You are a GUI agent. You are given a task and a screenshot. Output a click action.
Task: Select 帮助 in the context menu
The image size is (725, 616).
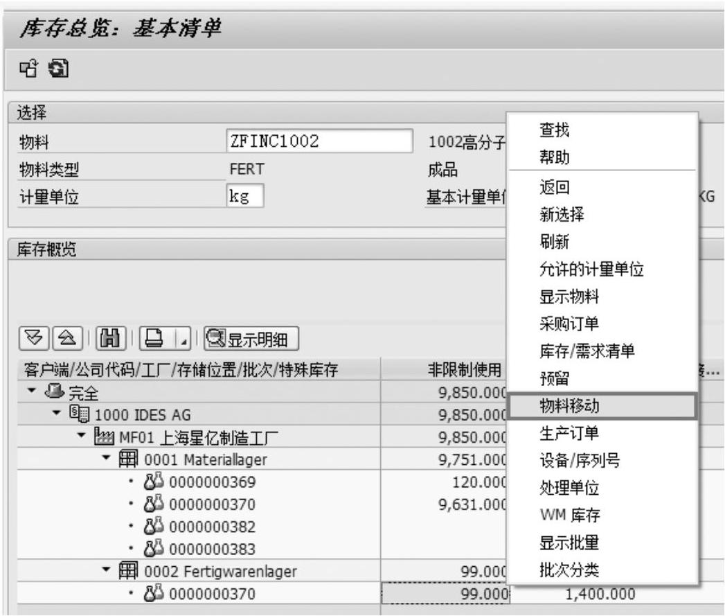pyautogui.click(x=555, y=157)
